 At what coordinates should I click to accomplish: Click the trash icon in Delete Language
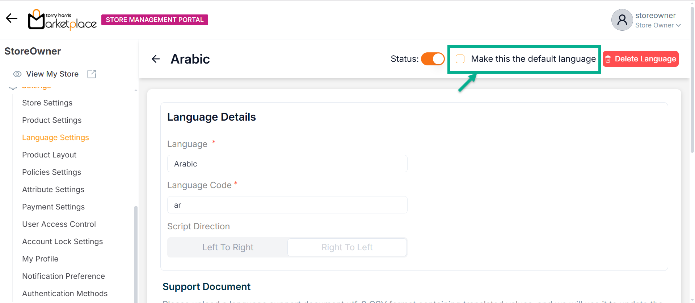(x=608, y=59)
